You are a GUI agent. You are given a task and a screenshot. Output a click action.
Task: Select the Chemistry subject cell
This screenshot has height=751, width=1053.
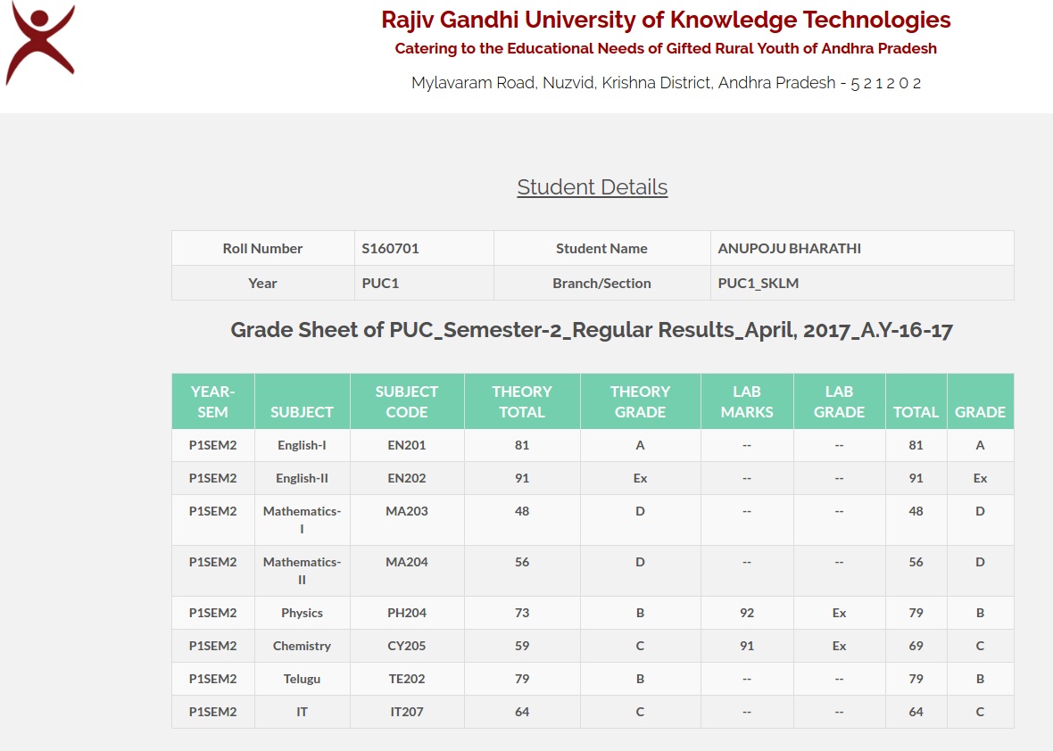click(x=303, y=646)
